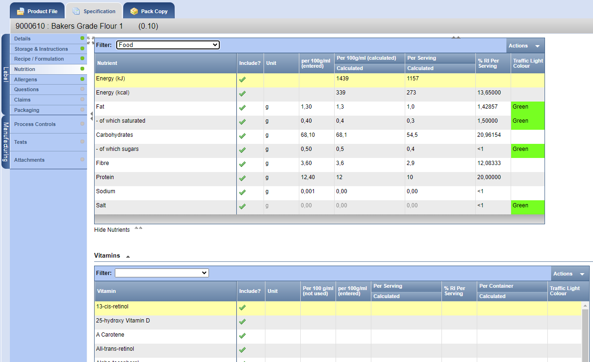Switch to the vertical Manufacturing tab
This screenshot has height=362, width=593.
point(6,141)
